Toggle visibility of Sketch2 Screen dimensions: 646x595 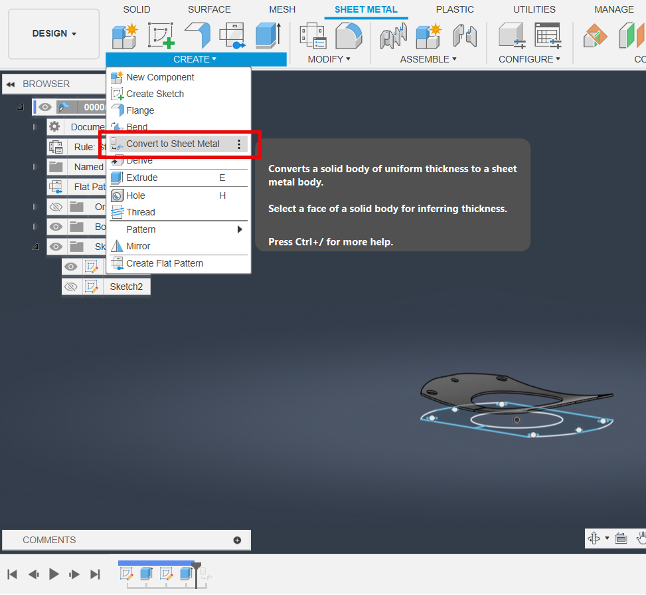tap(70, 286)
